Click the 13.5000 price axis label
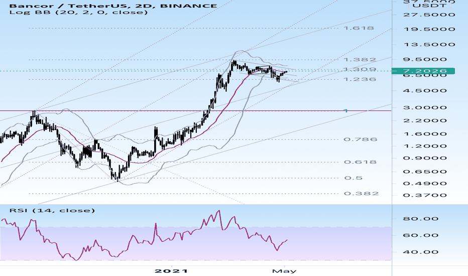Image resolution: width=468 pixels, height=276 pixels. click(x=429, y=45)
